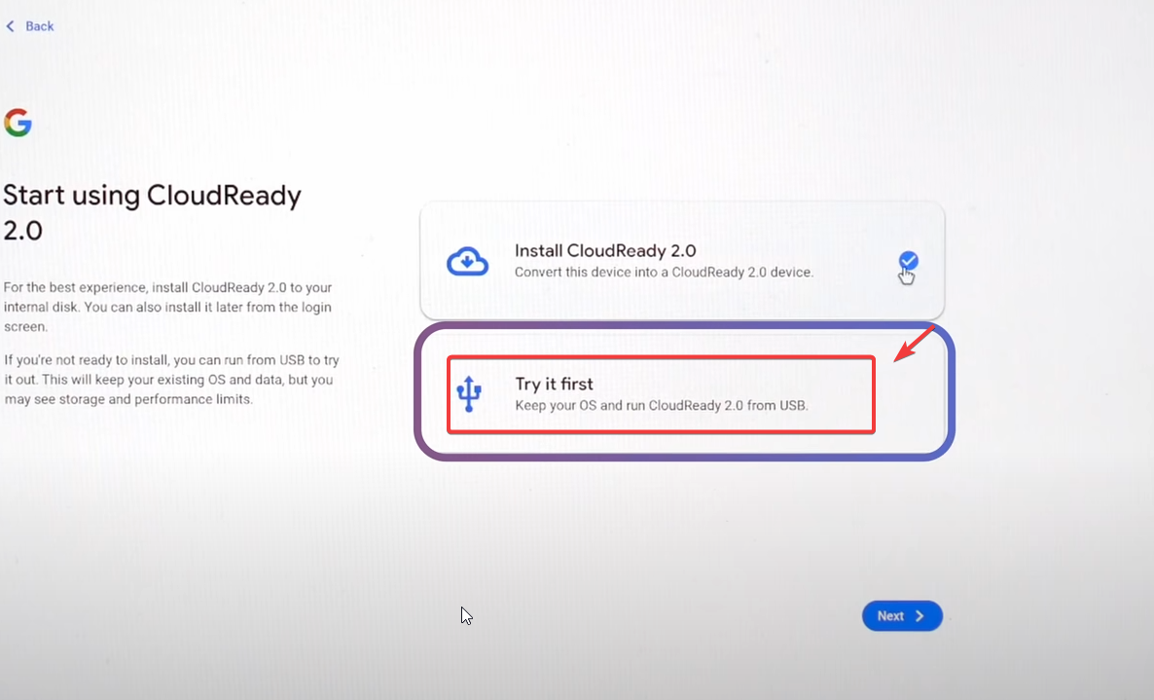Click the blue checkmark on Install card
Image resolution: width=1154 pixels, height=700 pixels.
[x=908, y=261]
